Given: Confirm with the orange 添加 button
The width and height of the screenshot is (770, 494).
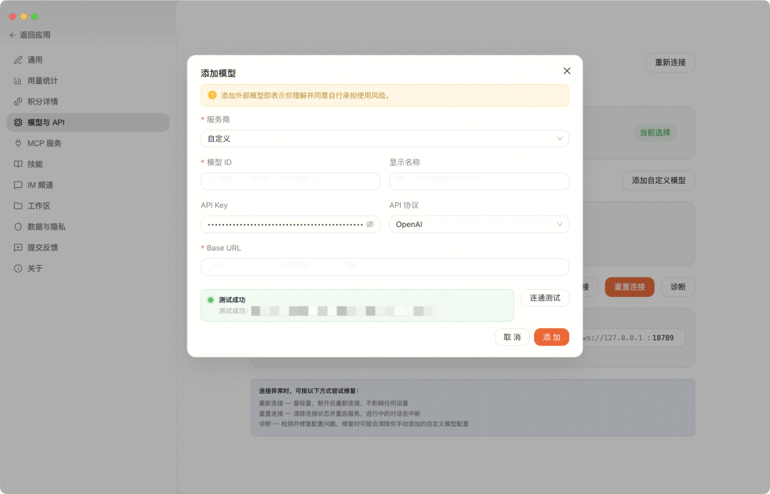Looking at the screenshot, I should [551, 337].
